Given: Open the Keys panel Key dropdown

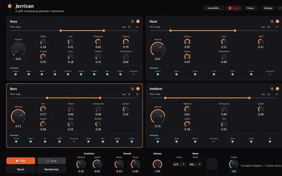Looking at the screenshot, I should click(133, 27).
